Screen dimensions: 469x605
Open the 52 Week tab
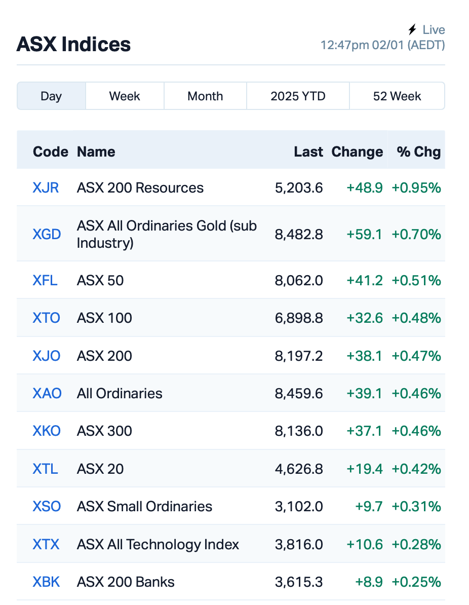click(x=397, y=96)
